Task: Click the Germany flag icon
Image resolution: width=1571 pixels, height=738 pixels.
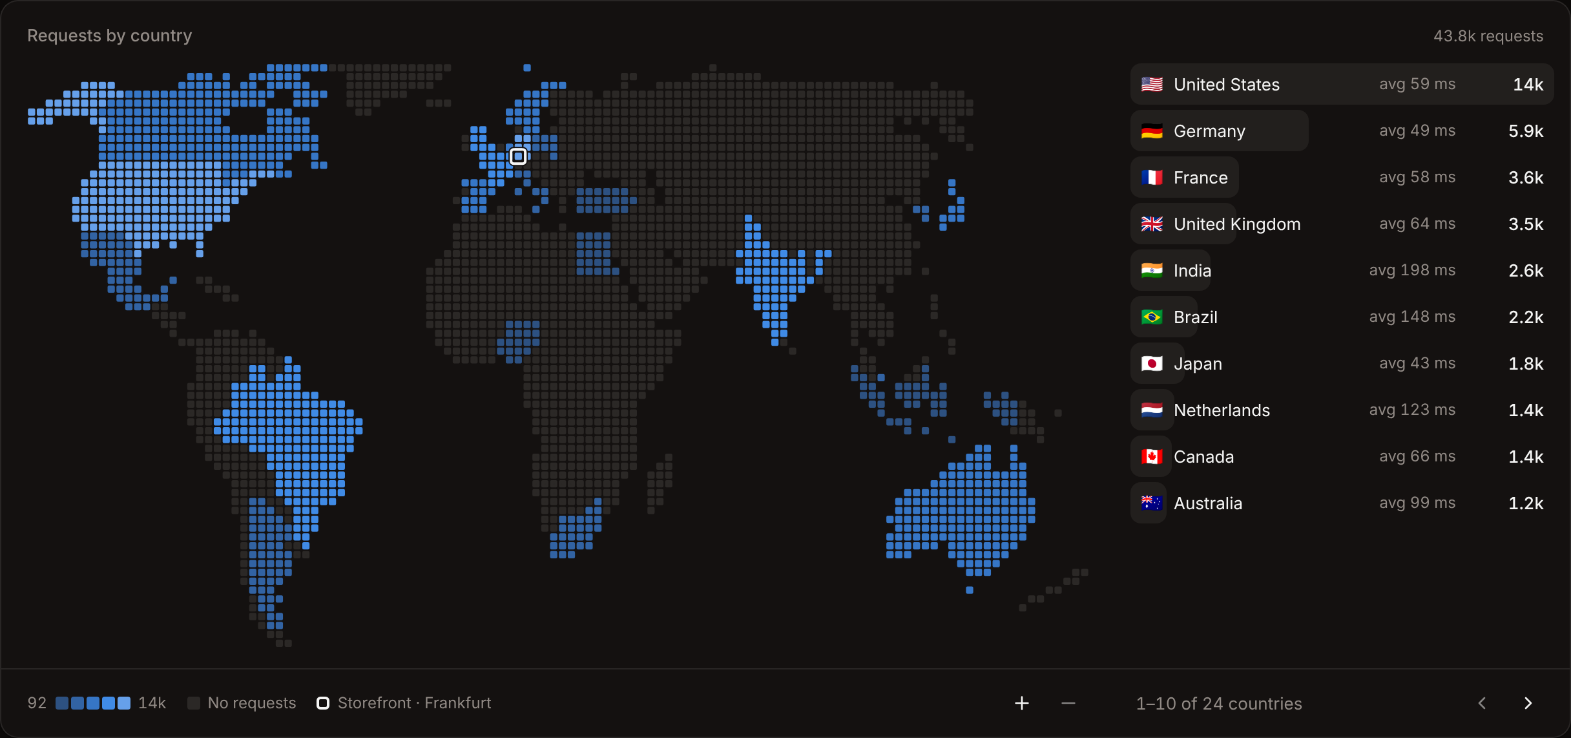Action: coord(1152,131)
